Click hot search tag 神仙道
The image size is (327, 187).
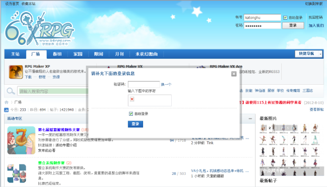tap(260, 90)
